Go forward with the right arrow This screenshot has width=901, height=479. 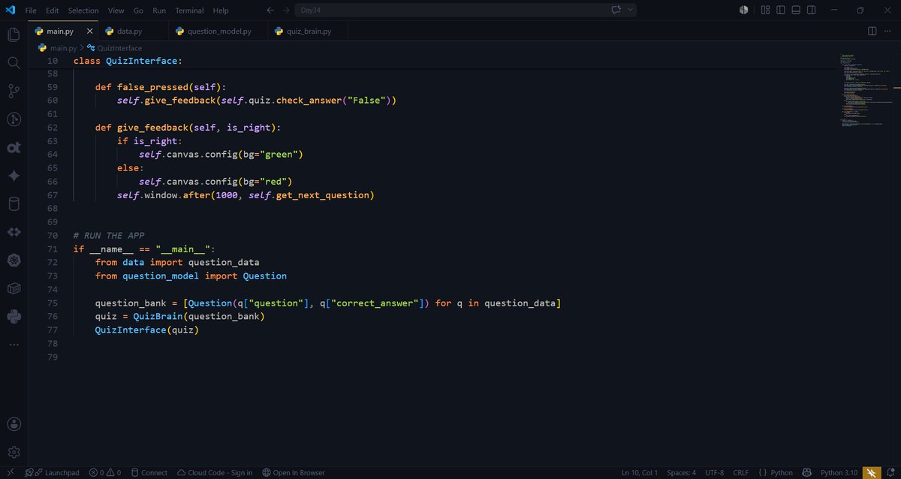pyautogui.click(x=286, y=11)
